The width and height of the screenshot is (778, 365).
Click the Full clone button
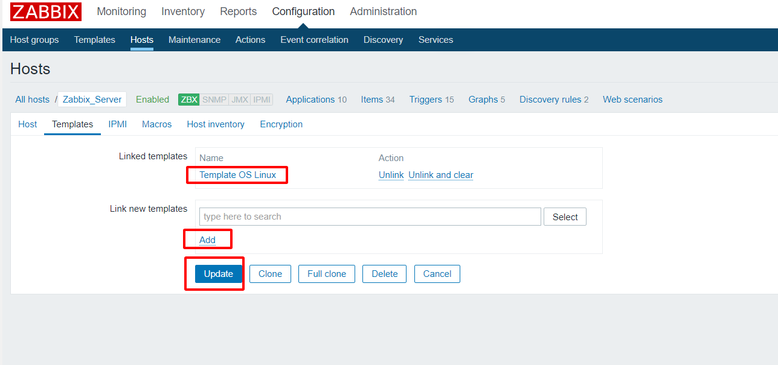click(327, 274)
